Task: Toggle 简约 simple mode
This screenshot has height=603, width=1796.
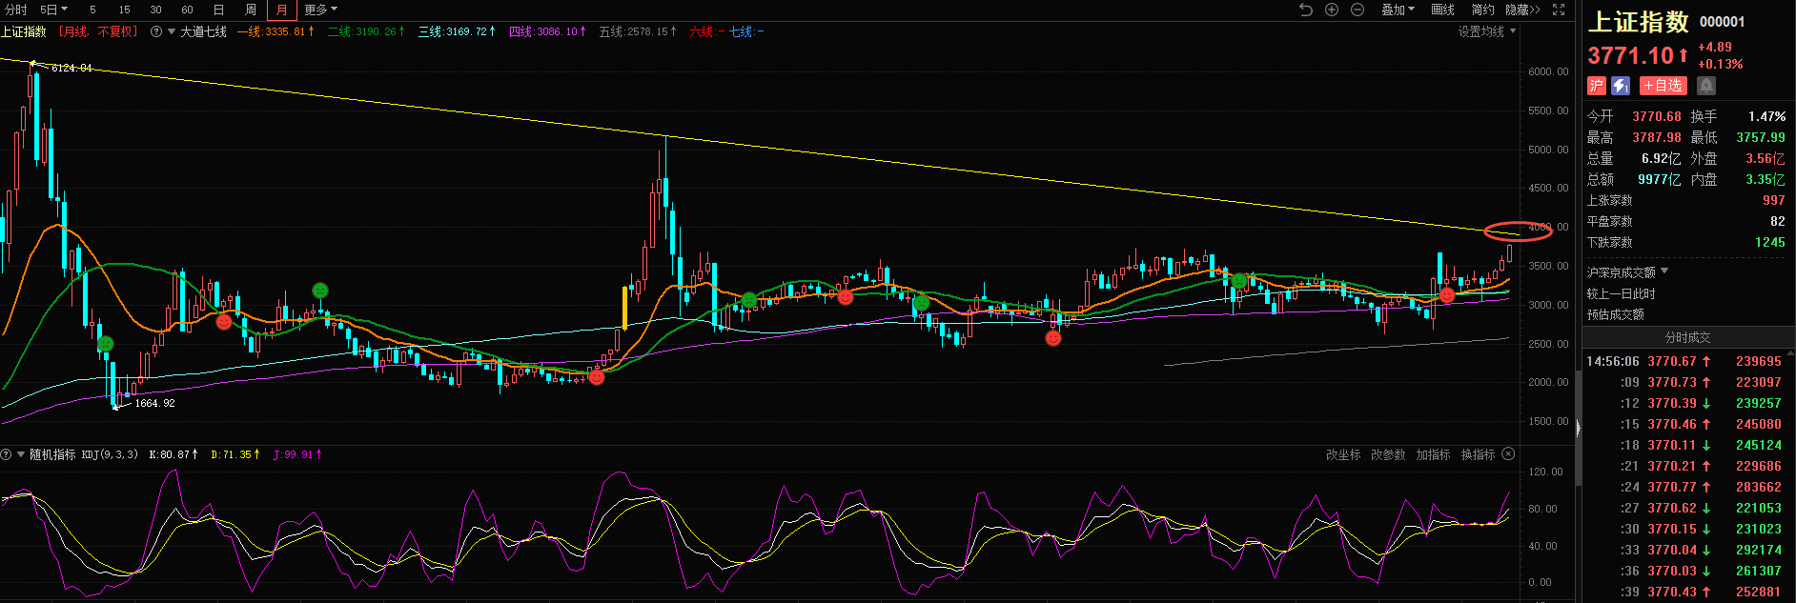Action: pos(1482,10)
